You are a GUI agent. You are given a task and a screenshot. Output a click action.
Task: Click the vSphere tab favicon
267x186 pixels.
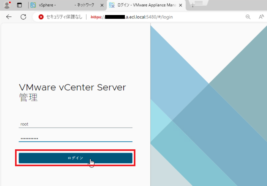click(33, 5)
